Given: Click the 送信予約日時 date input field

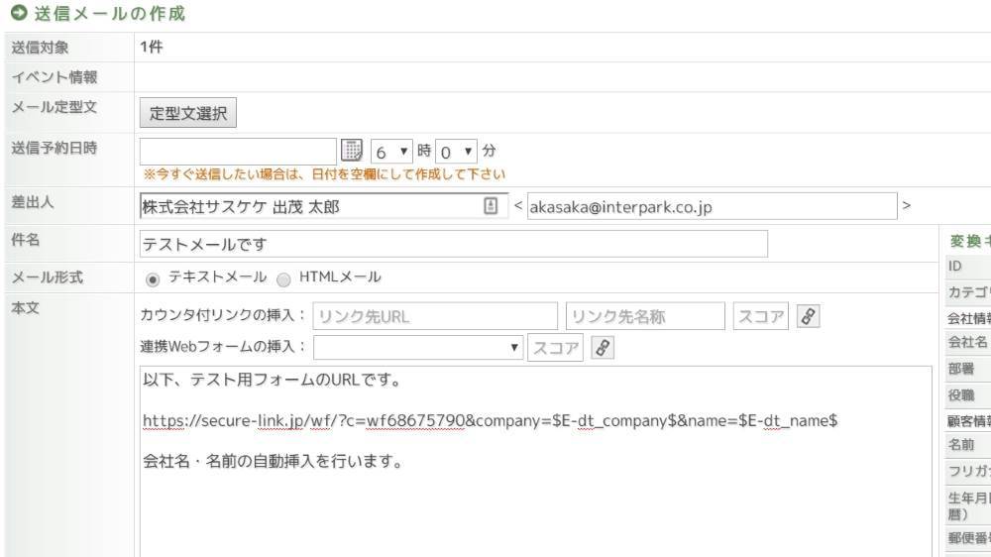Looking at the screenshot, I should pos(238,151).
